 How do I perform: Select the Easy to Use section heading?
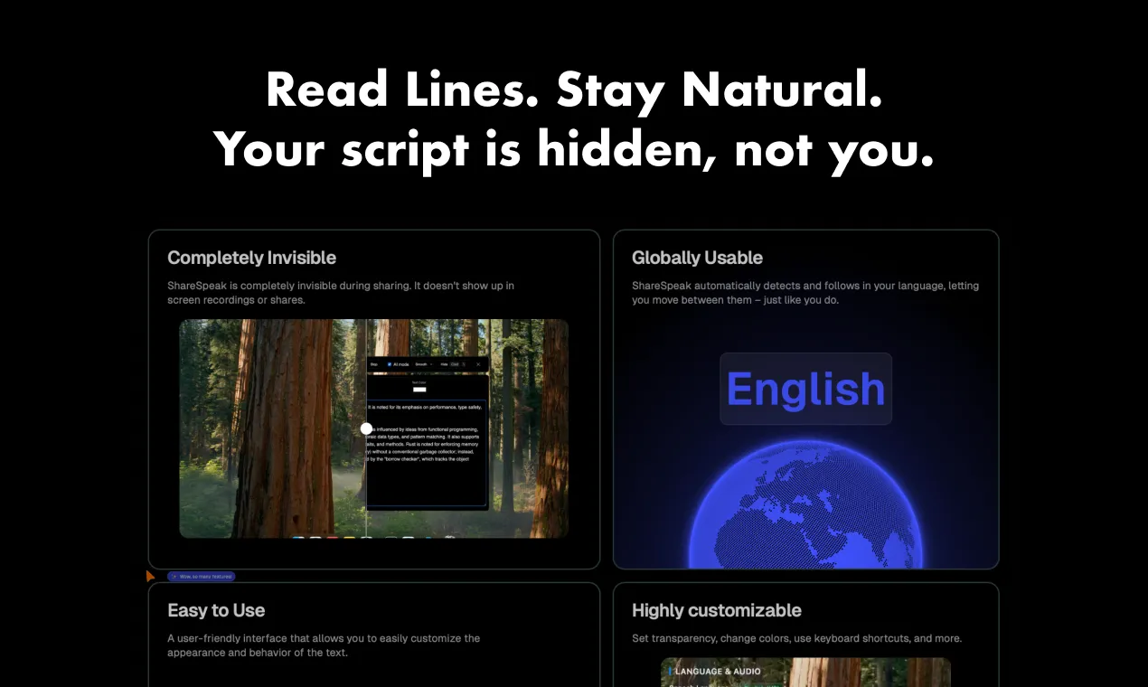coord(216,610)
